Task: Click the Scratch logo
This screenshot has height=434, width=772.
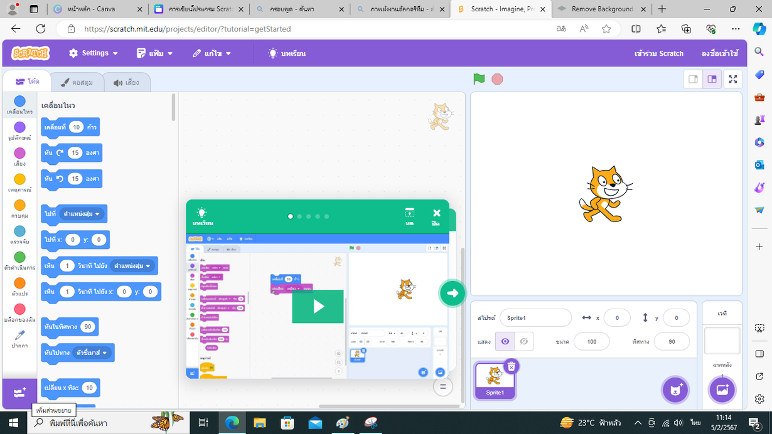Action: [x=30, y=53]
